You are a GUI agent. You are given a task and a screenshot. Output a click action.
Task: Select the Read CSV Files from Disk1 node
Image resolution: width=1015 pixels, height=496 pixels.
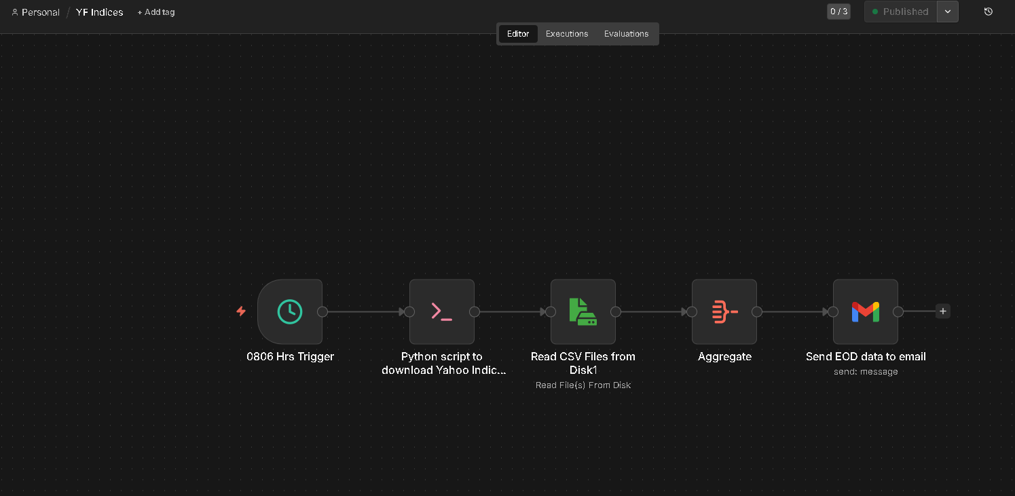coord(583,311)
